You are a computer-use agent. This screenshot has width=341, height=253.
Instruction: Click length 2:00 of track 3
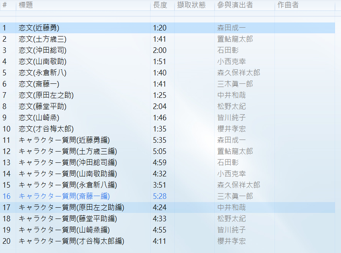160,50
